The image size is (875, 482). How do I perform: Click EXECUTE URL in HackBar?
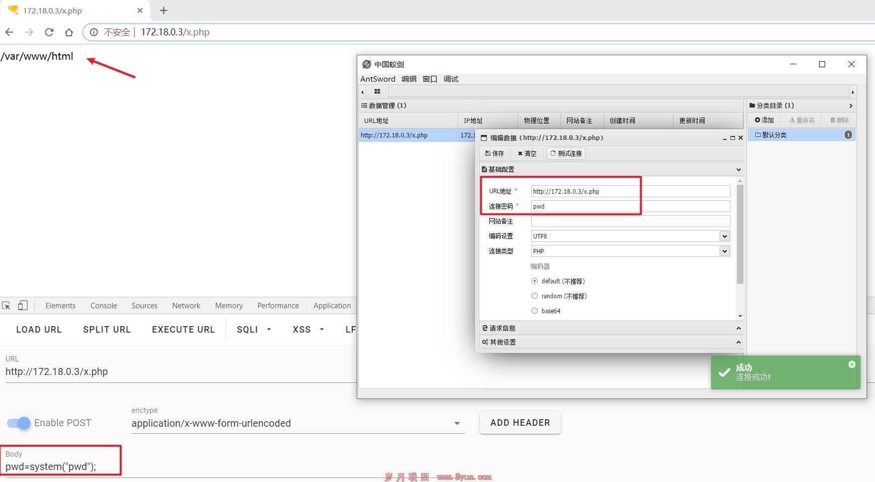coord(183,330)
